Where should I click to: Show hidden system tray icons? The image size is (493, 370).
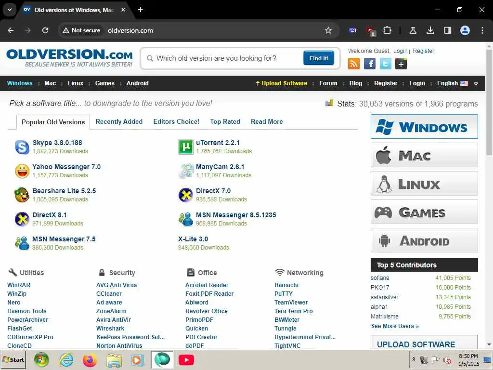(x=414, y=359)
